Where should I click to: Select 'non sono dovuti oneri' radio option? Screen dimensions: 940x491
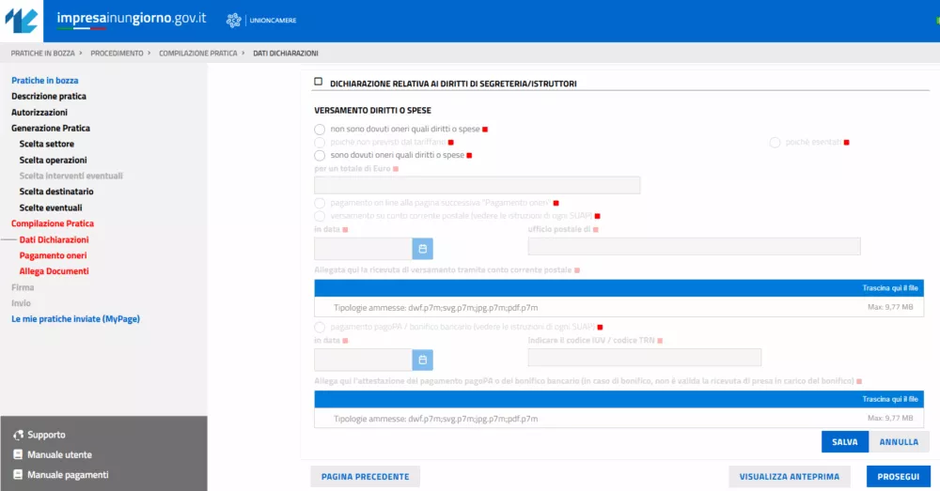[x=320, y=129]
